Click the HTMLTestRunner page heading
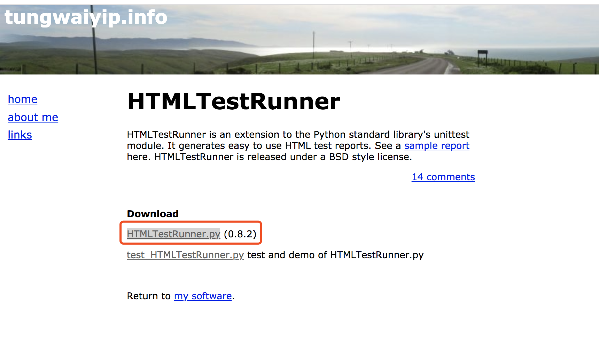 point(233,102)
